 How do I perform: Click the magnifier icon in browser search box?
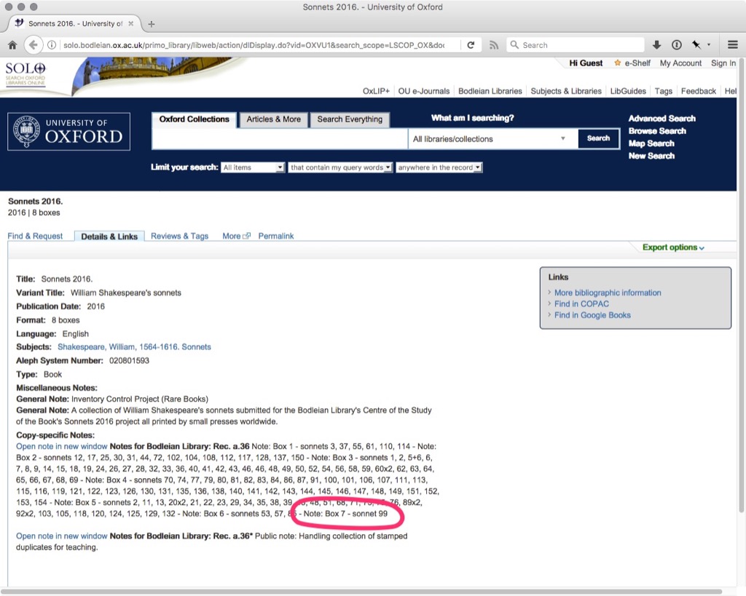514,44
